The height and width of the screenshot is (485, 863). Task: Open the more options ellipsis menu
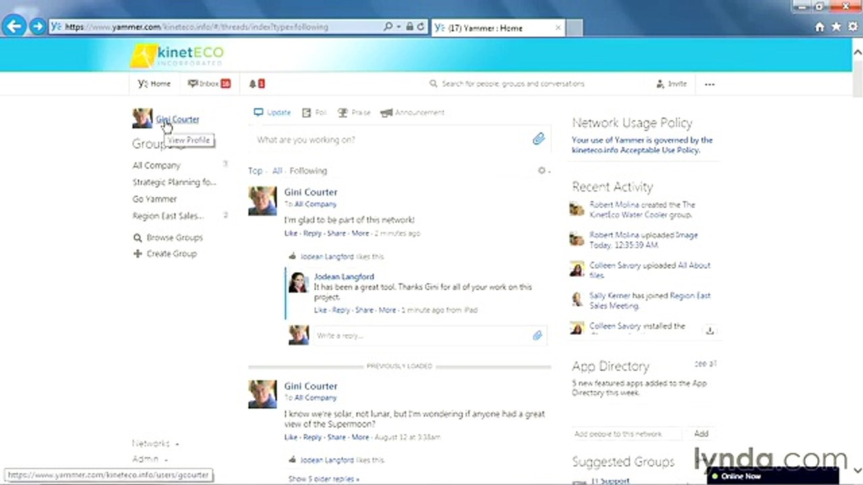click(x=709, y=84)
